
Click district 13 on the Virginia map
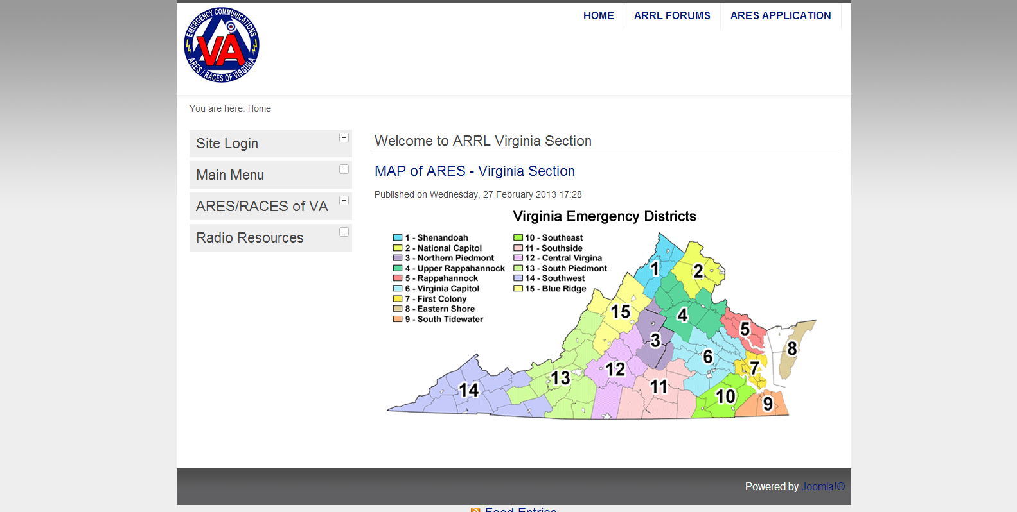click(x=560, y=379)
